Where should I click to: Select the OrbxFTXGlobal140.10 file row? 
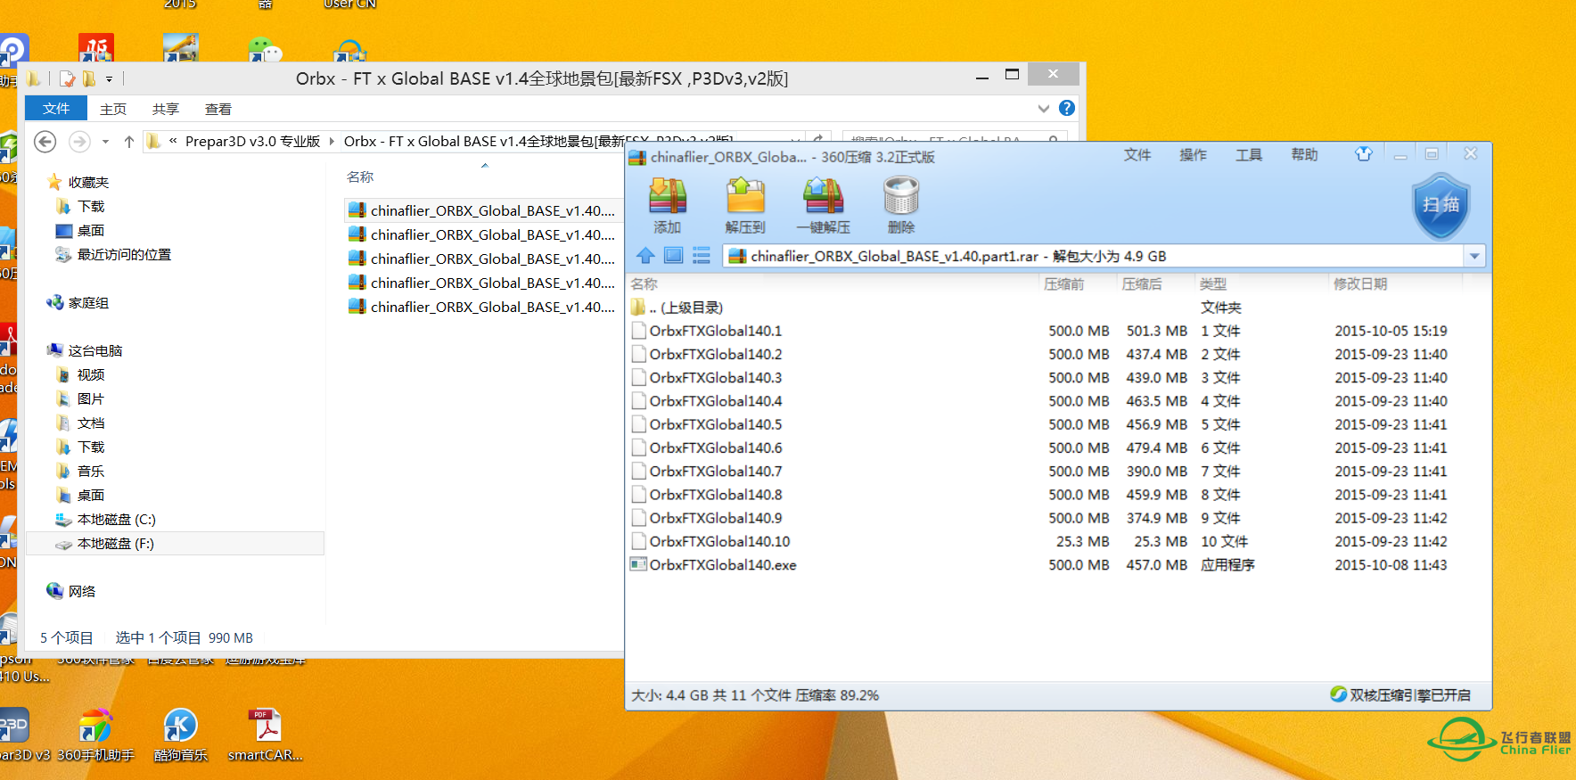click(1057, 541)
